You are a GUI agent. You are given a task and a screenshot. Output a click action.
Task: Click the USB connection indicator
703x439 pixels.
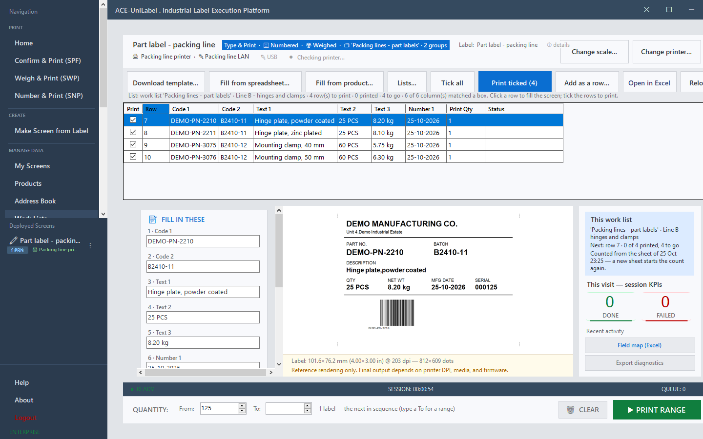click(x=269, y=57)
